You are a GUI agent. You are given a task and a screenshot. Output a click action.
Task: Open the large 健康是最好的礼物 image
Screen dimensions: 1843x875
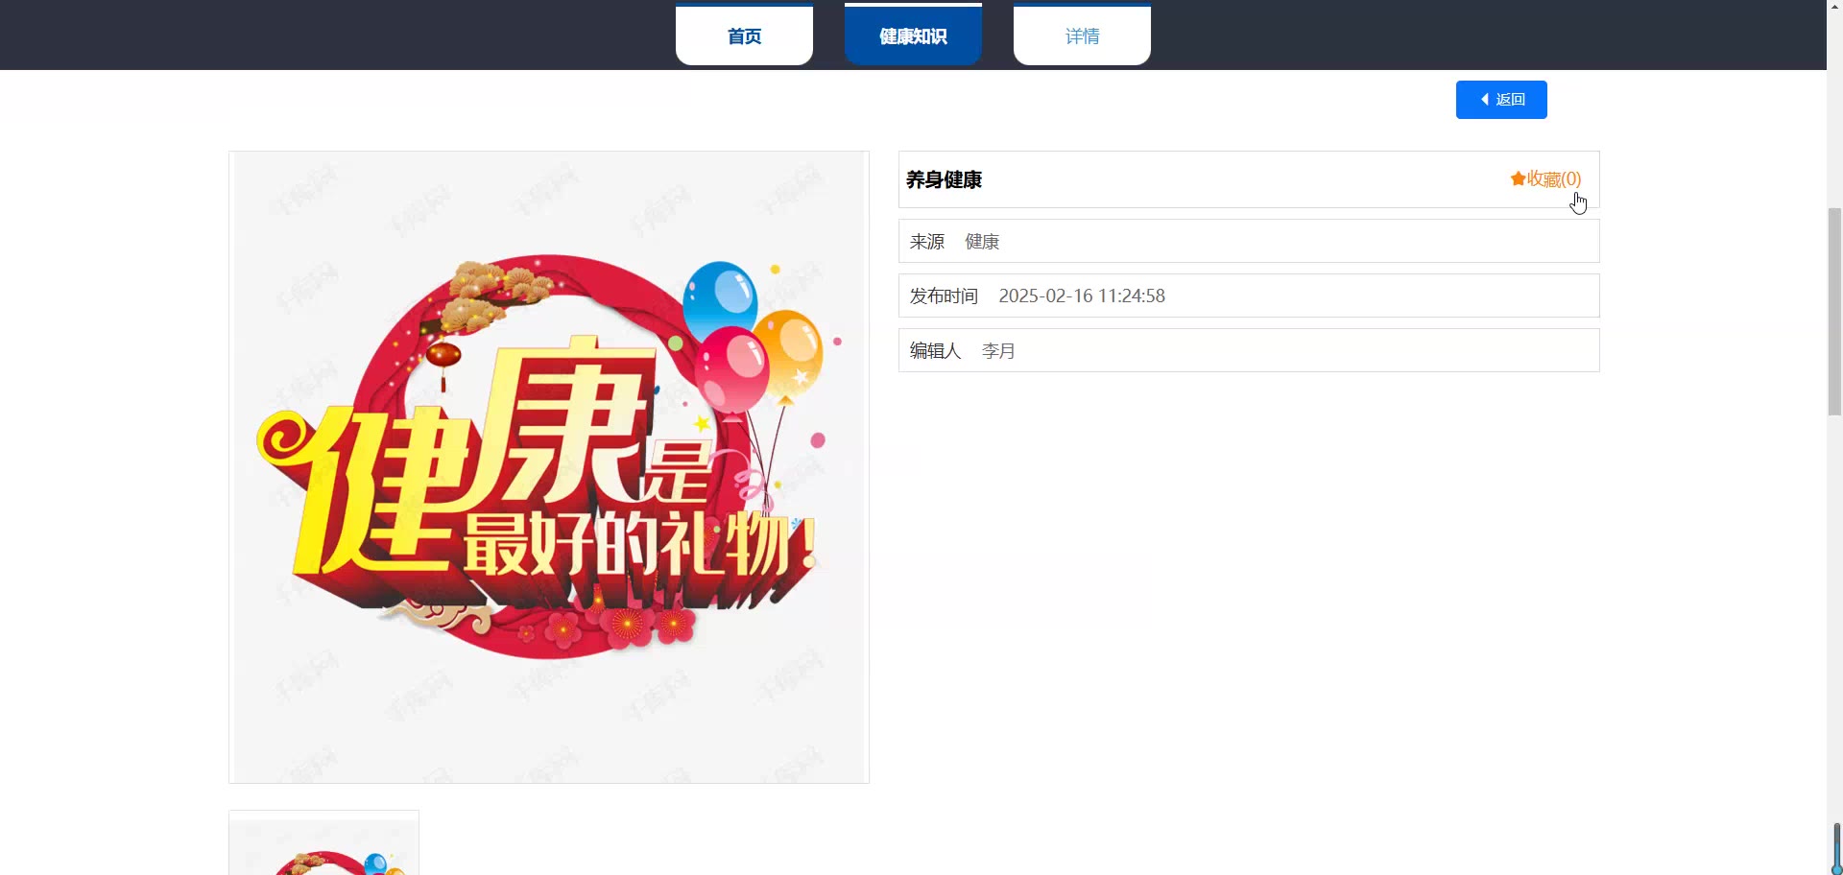click(x=549, y=467)
